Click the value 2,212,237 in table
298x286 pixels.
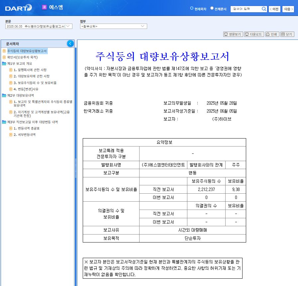(206, 189)
